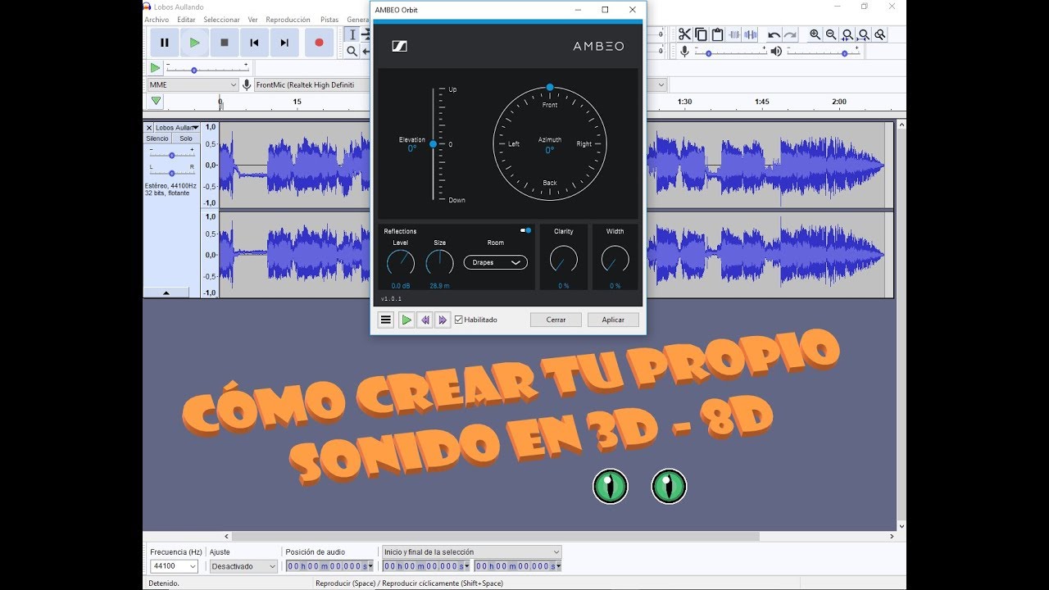Skip backward in the AMBEO effect preview
Image resolution: width=1049 pixels, height=590 pixels.
425,320
